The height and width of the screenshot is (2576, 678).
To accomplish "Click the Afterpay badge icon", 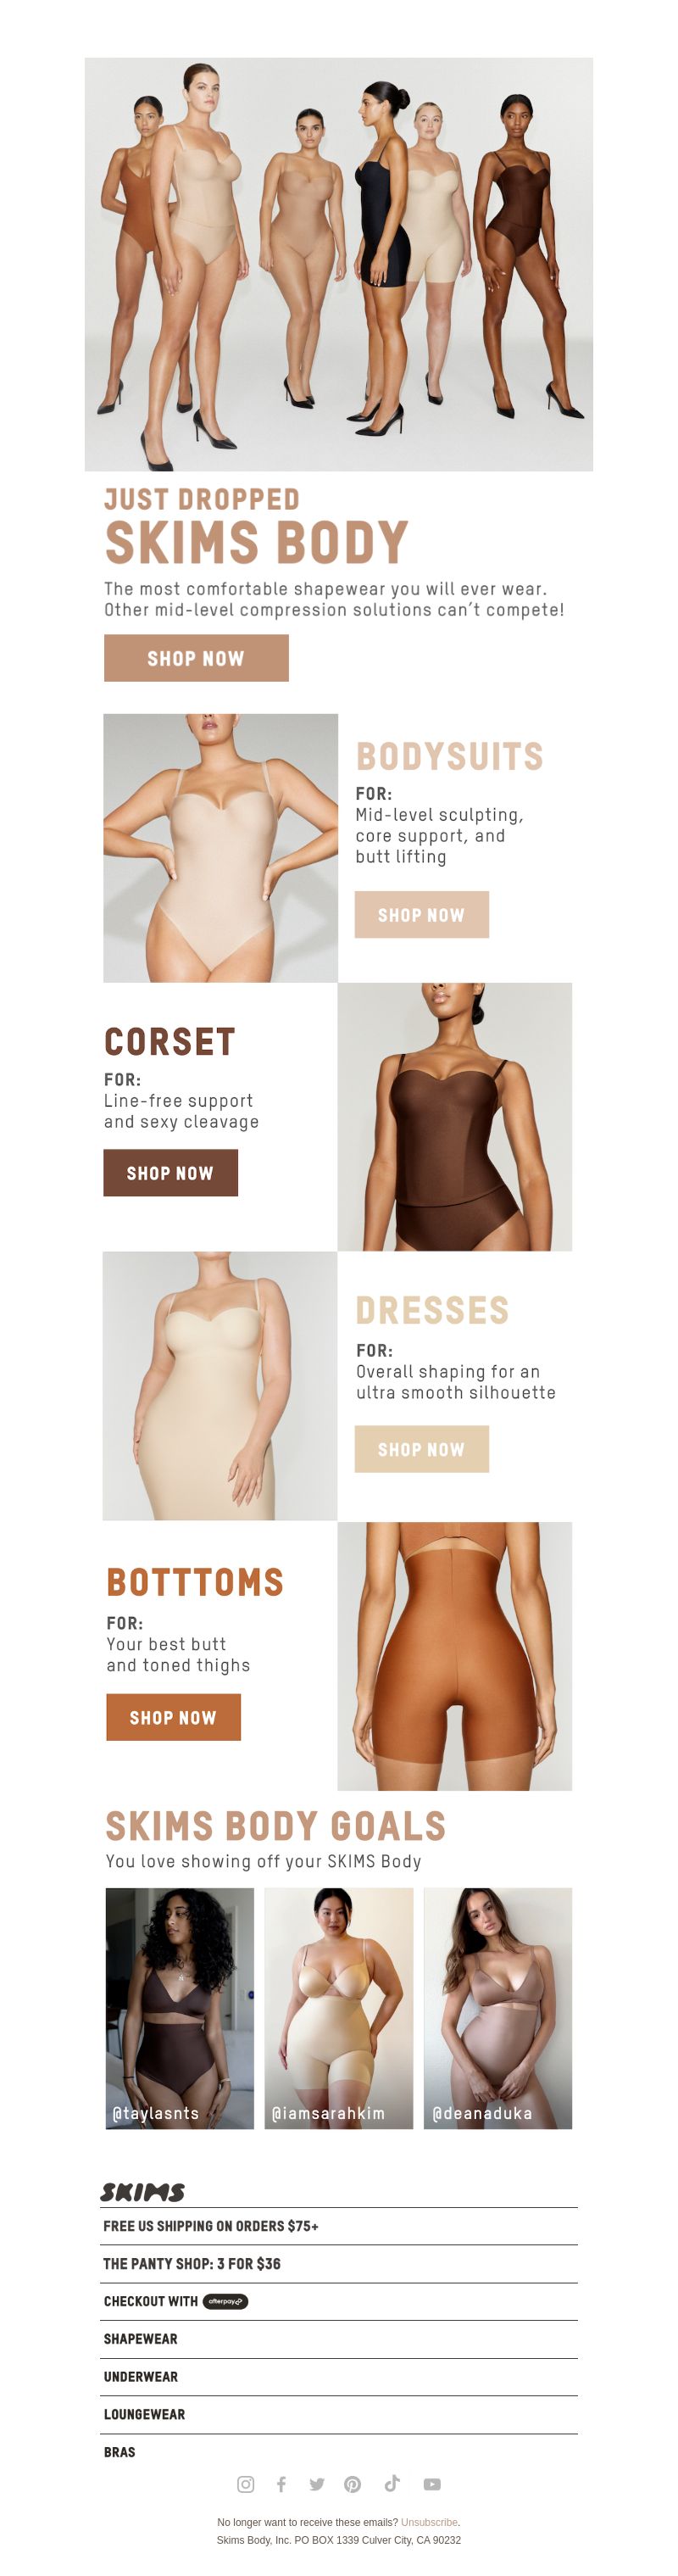I will [x=225, y=2301].
